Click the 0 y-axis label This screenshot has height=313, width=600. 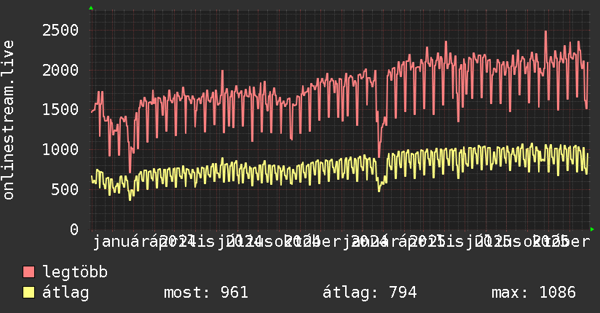pyautogui.click(x=74, y=229)
